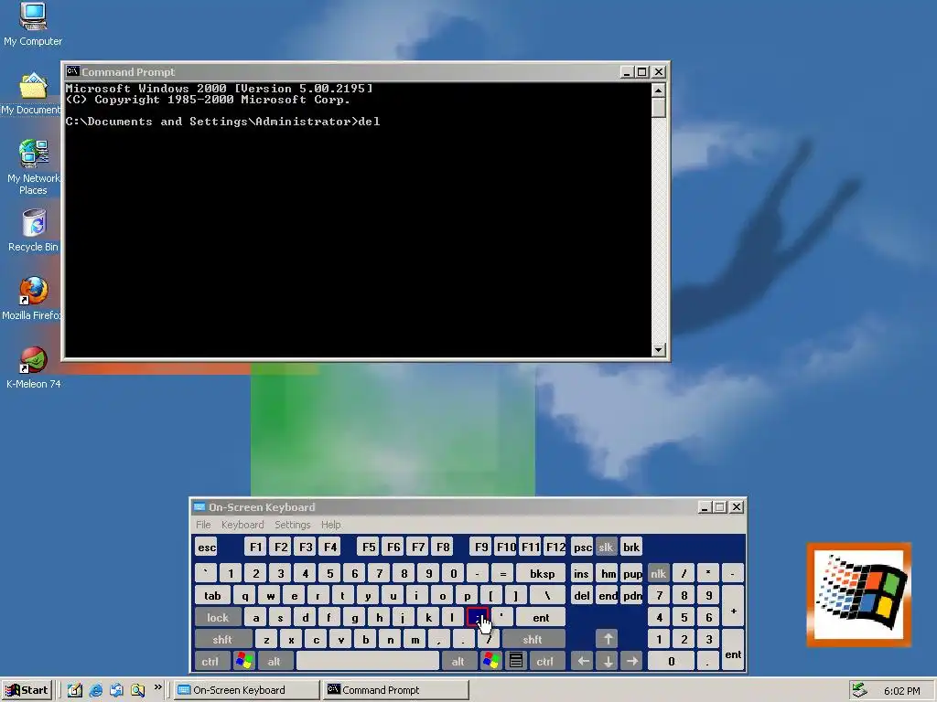937x702 pixels.
Task: Click the backslash key
Action: [x=547, y=596]
